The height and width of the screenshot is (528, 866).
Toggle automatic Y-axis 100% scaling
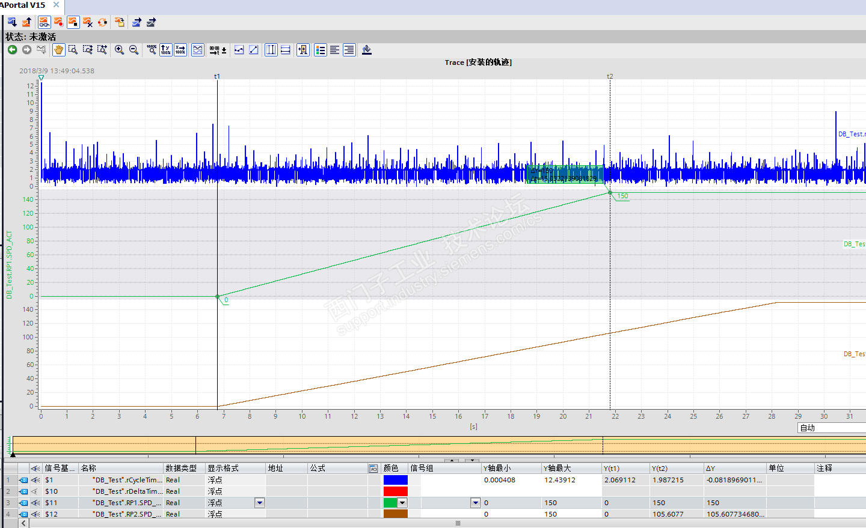166,50
